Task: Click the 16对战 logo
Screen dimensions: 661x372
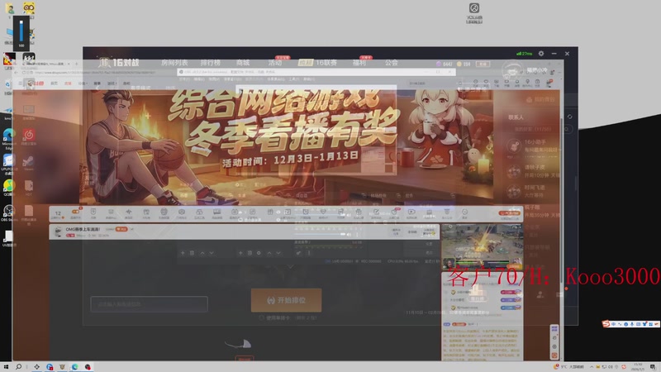Action: 118,63
